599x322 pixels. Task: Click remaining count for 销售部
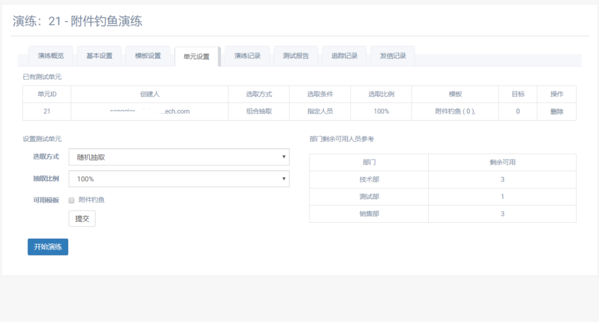[502, 214]
